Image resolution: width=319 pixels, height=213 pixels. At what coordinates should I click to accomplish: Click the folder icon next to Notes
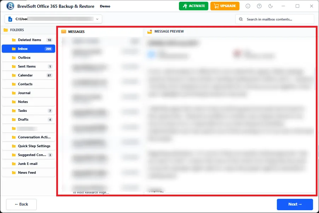tap(14, 102)
